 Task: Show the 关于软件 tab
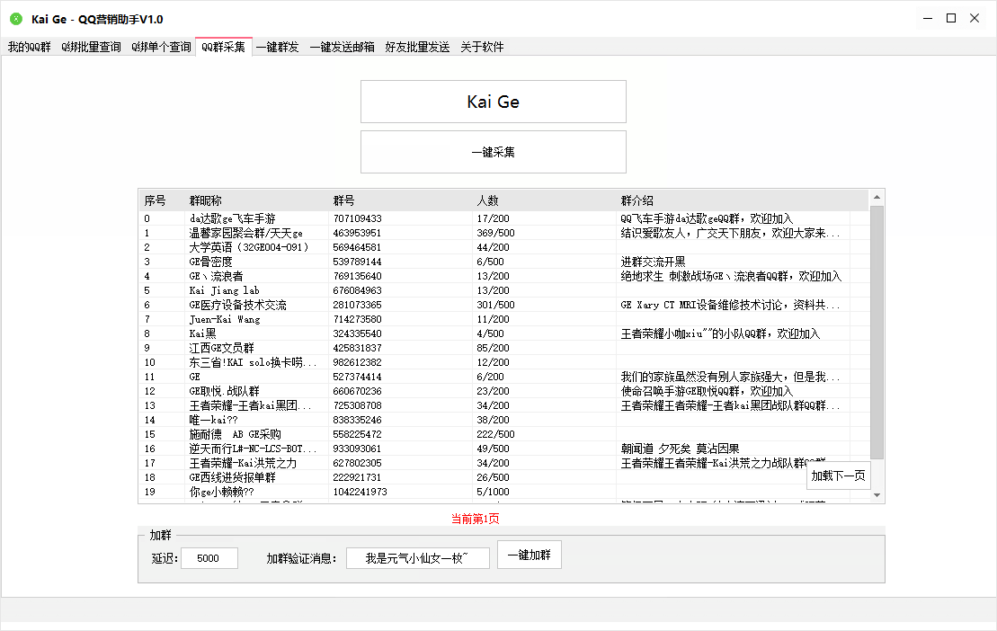point(482,47)
